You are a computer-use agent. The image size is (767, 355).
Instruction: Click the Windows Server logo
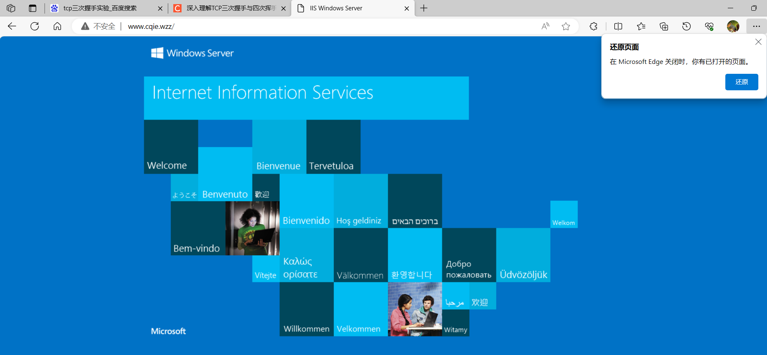click(x=192, y=53)
